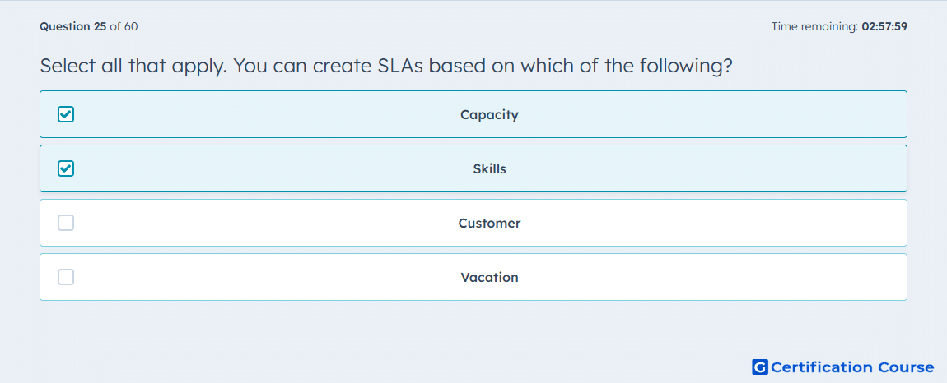Click the Capacity answer label
The image size is (947, 383).
click(x=489, y=114)
